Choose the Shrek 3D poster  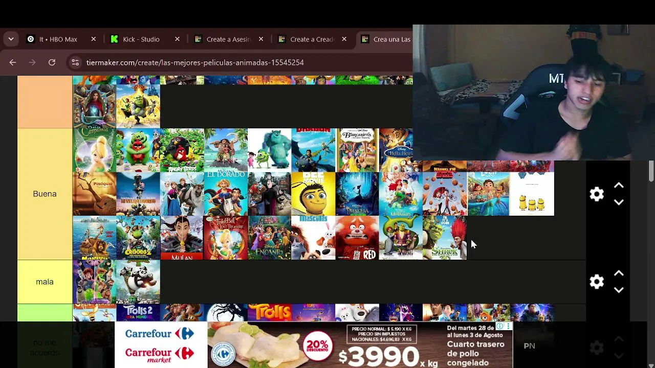pos(445,238)
